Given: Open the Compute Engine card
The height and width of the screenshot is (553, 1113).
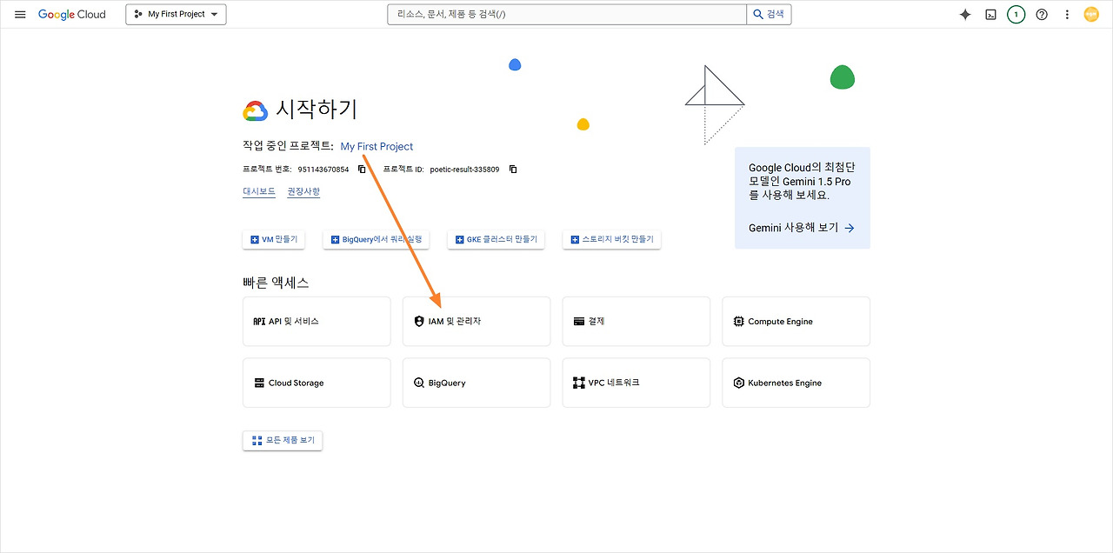Looking at the screenshot, I should 796,322.
